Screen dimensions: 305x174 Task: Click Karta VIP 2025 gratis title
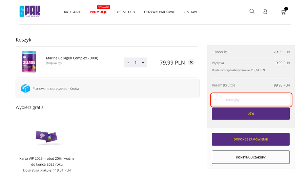[x=47, y=161]
